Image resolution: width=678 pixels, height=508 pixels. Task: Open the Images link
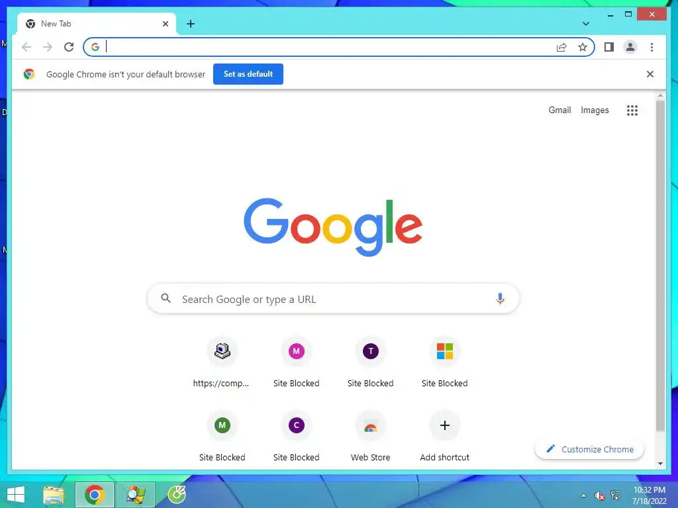[595, 110]
